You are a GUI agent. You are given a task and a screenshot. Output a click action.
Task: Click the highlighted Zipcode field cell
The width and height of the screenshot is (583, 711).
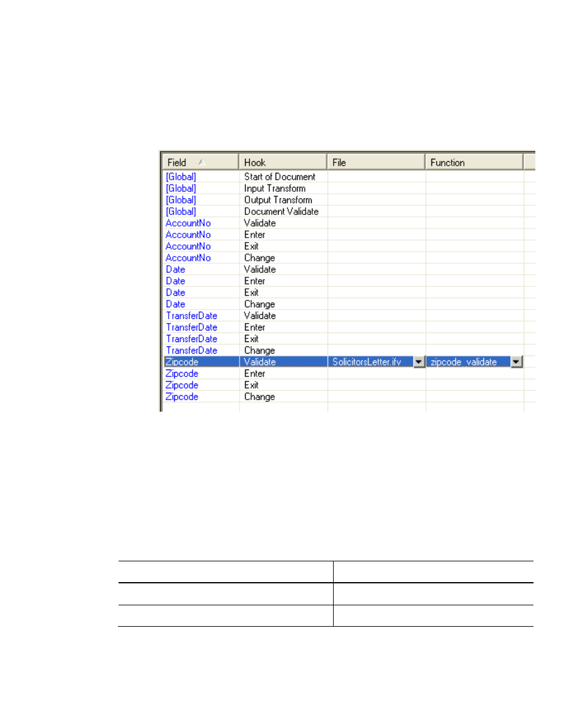pos(201,362)
